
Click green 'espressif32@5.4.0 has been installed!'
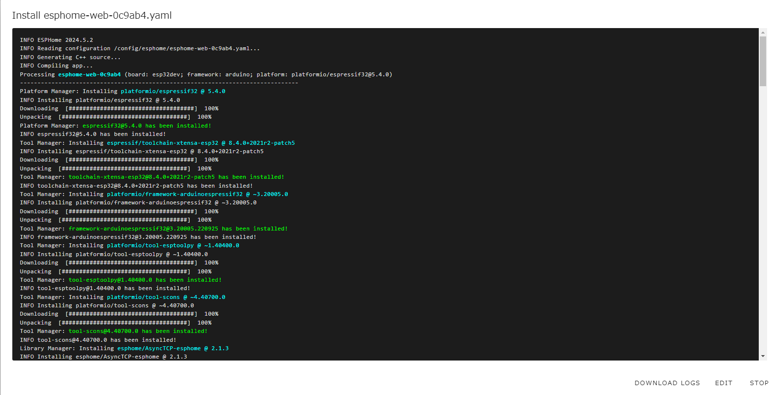(x=147, y=126)
